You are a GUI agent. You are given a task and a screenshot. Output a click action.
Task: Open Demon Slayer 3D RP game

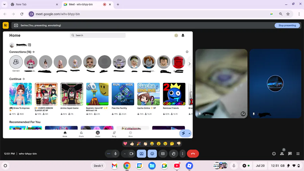click(x=46, y=94)
